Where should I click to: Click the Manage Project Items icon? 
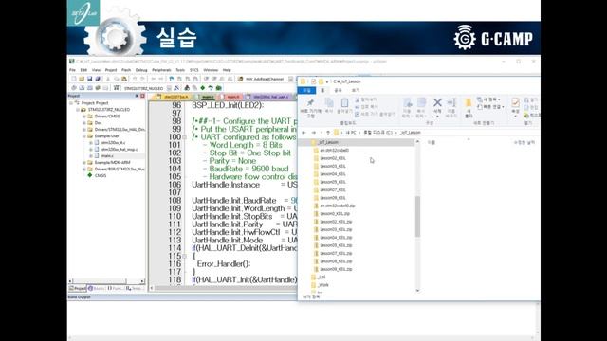pos(187,88)
